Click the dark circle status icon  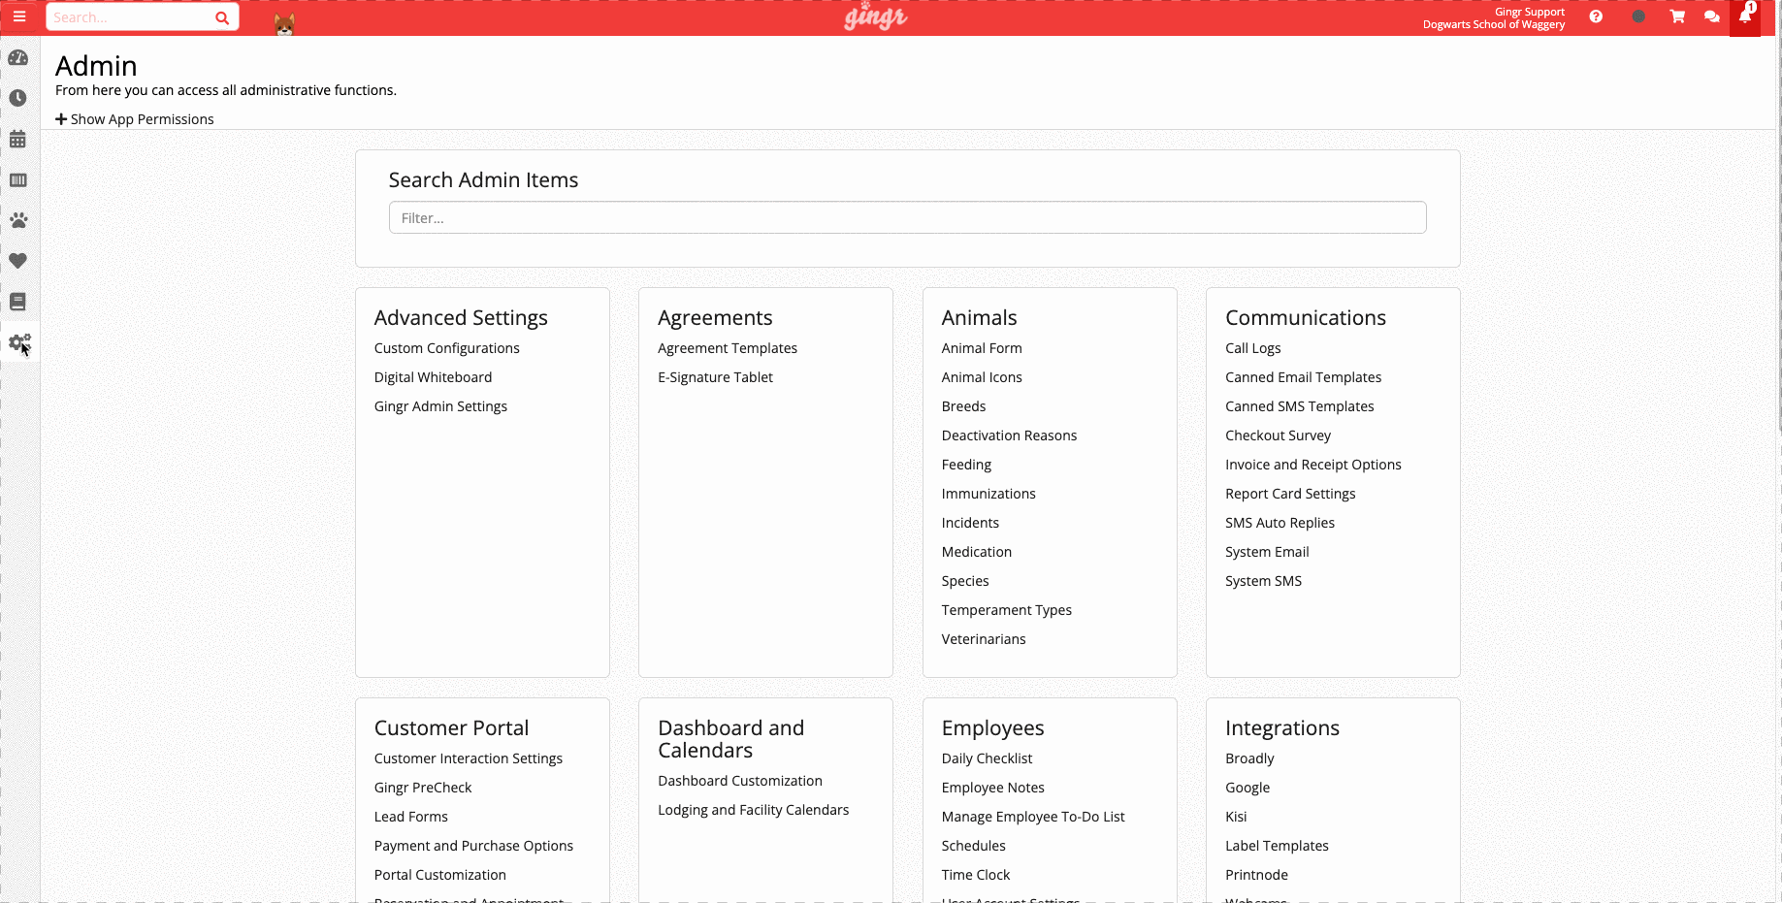click(1638, 16)
